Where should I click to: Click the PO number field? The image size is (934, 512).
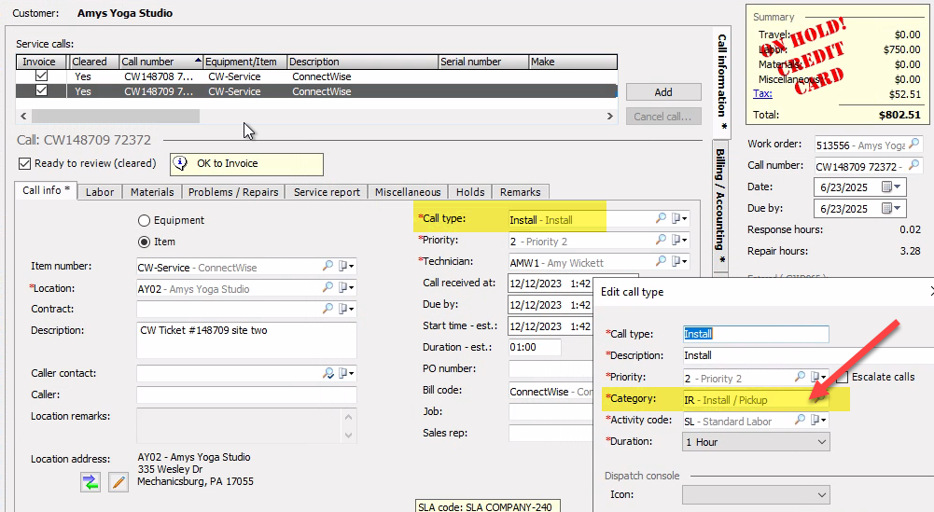click(551, 368)
